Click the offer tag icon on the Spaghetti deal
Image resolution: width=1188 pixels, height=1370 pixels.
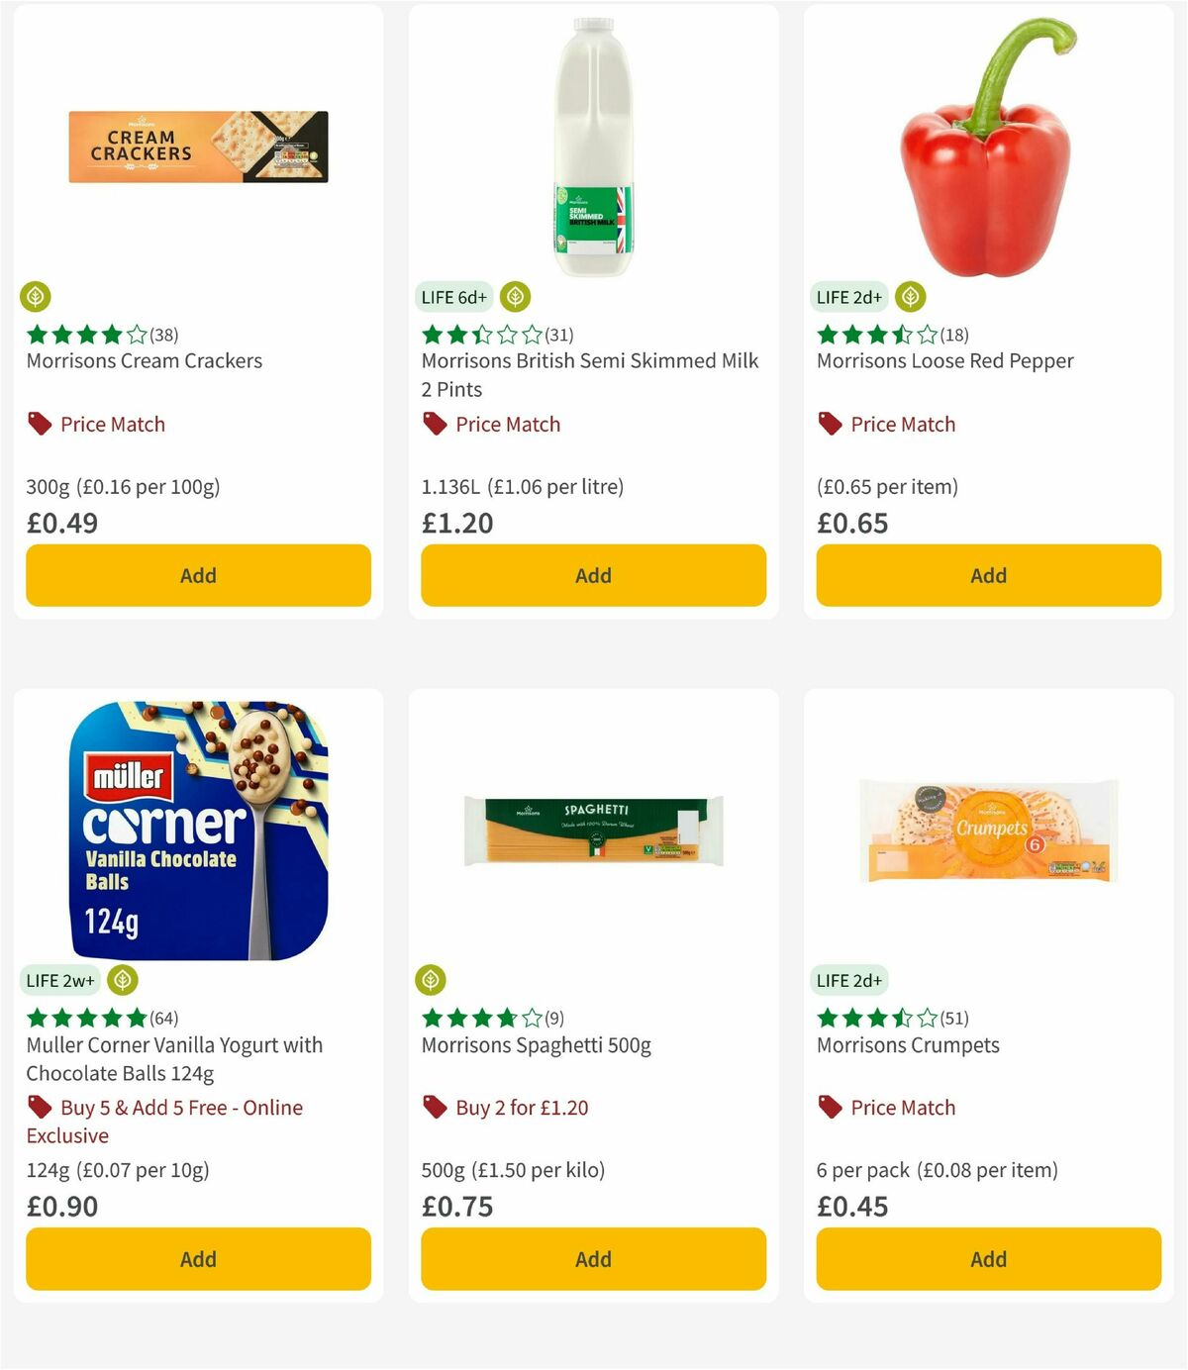point(435,1108)
